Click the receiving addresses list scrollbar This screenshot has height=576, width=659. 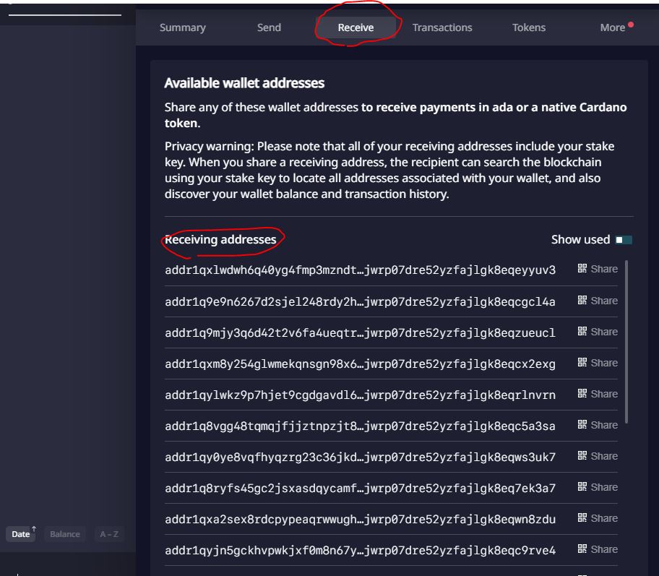[x=626, y=341]
